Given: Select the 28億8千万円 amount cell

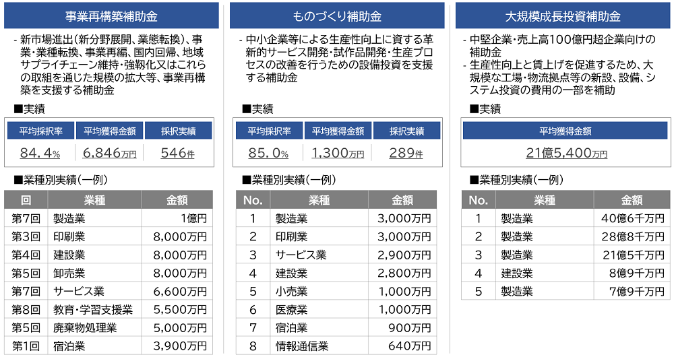Looking at the screenshot, I should 632,236.
